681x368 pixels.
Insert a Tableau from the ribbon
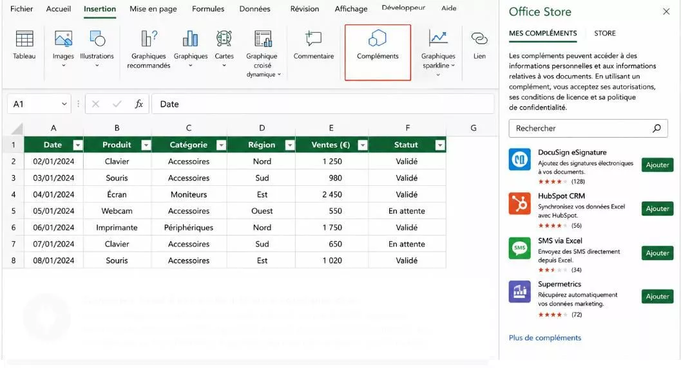(x=24, y=44)
